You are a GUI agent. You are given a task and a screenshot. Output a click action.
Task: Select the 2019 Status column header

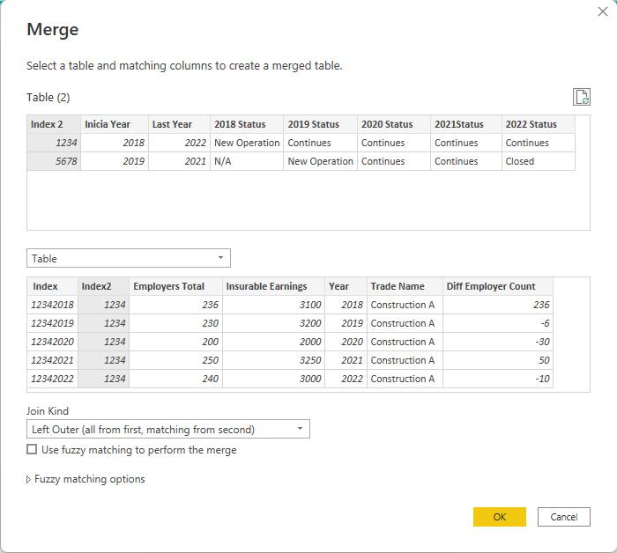pos(320,124)
